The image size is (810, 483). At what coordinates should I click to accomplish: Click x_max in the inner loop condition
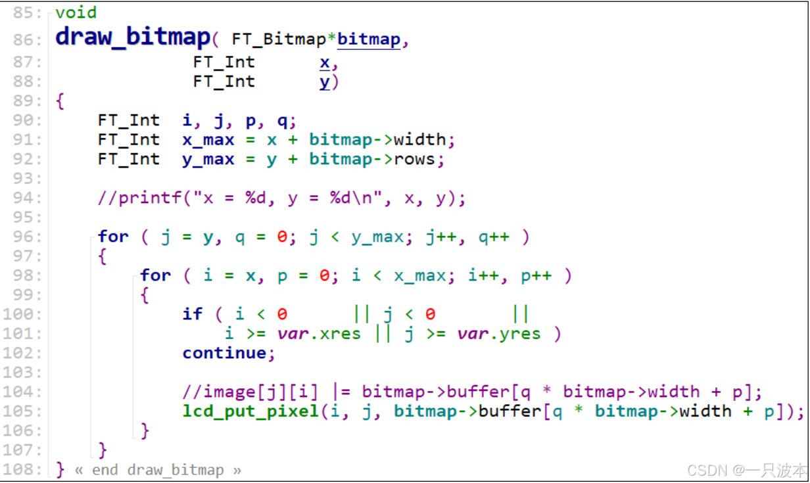point(419,276)
